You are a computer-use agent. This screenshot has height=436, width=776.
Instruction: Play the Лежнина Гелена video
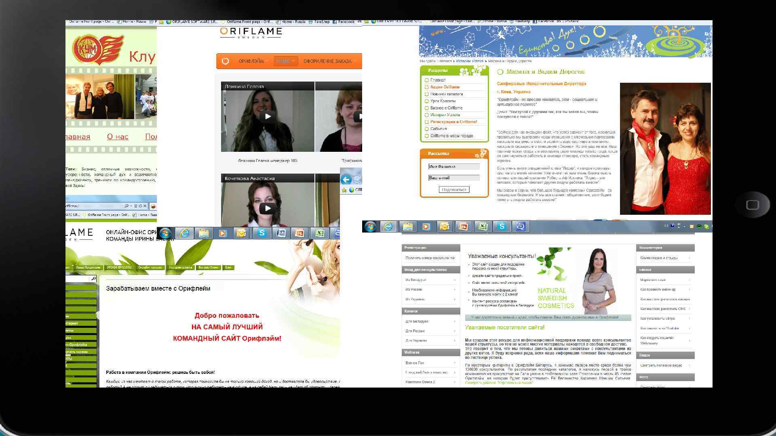pyautogui.click(x=267, y=117)
